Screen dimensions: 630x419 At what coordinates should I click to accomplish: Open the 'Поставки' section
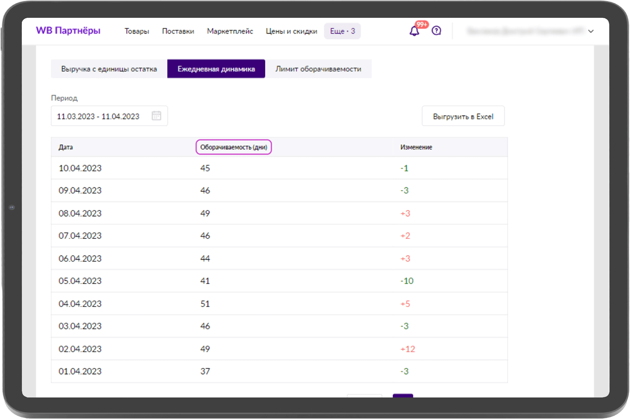[x=178, y=31]
